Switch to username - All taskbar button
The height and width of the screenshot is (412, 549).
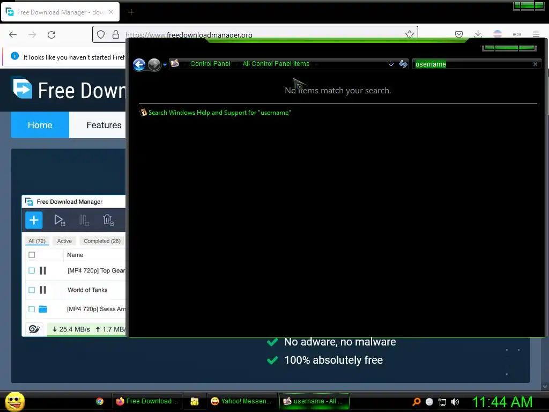coord(314,401)
